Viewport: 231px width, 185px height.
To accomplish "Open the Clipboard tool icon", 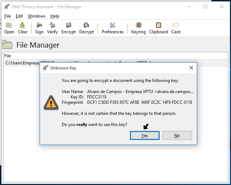I will coord(159,28).
